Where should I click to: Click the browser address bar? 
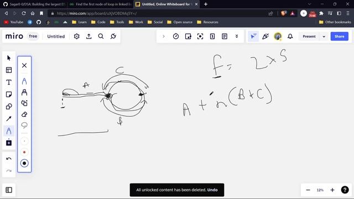pos(158,13)
